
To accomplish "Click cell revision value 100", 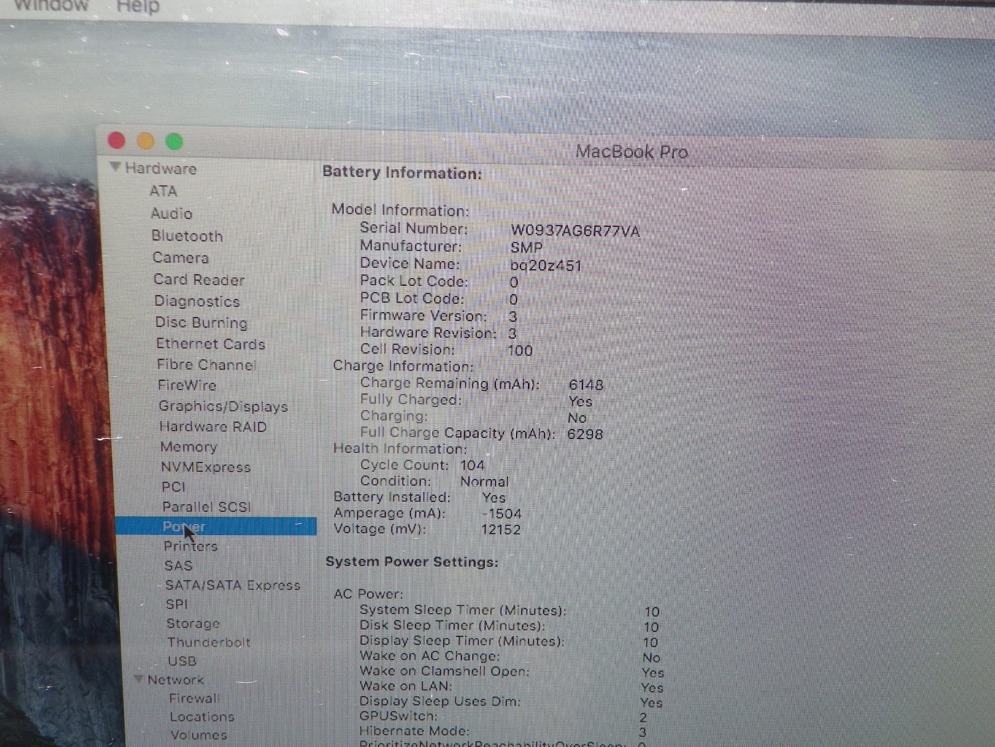I will click(x=521, y=351).
